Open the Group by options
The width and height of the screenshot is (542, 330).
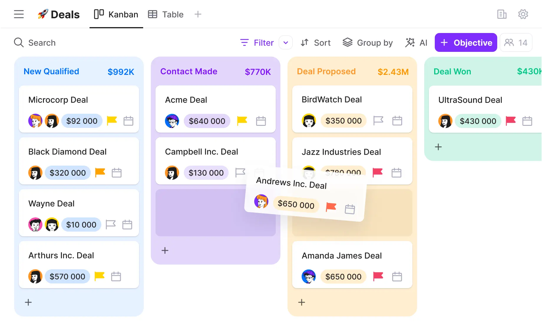(x=368, y=43)
